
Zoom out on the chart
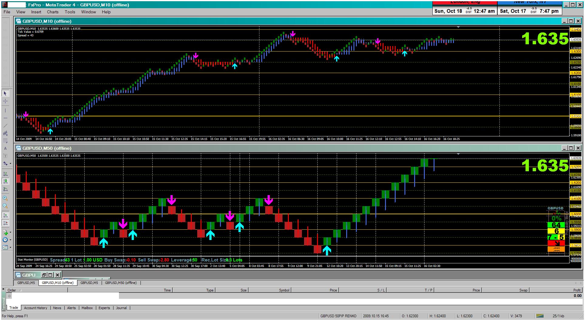(x=5, y=206)
